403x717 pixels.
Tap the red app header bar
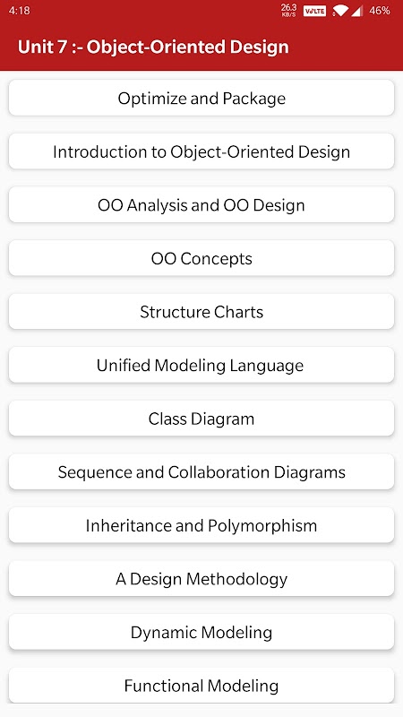(x=201, y=47)
